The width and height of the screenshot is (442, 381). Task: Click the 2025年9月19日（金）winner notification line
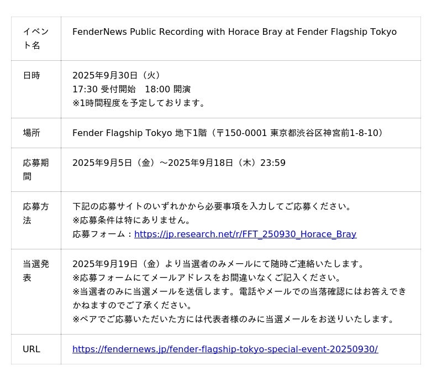point(219,264)
